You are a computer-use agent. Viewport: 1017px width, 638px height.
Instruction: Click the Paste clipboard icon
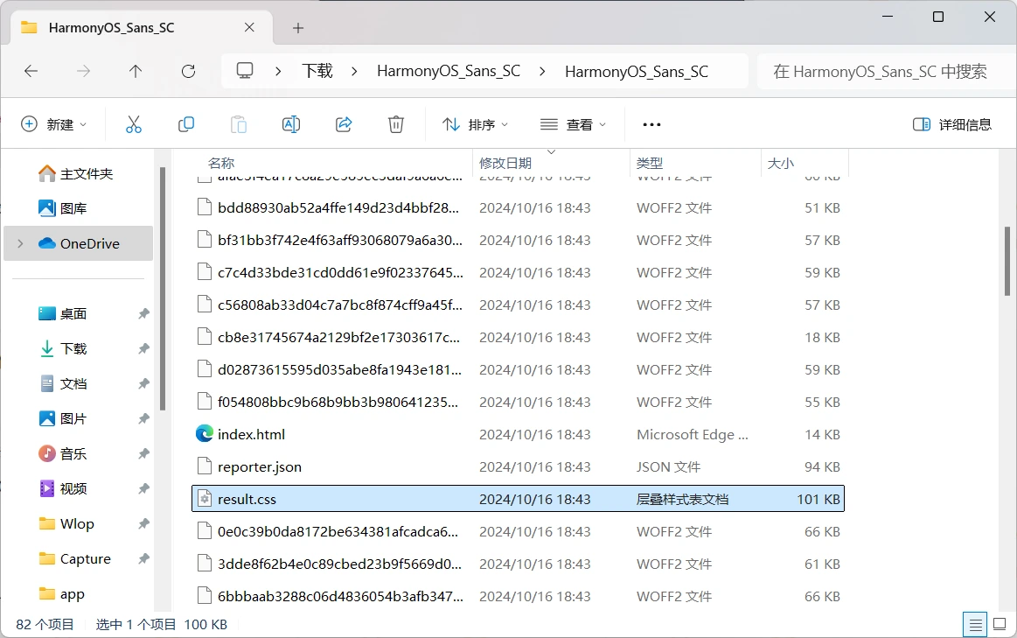pos(239,124)
